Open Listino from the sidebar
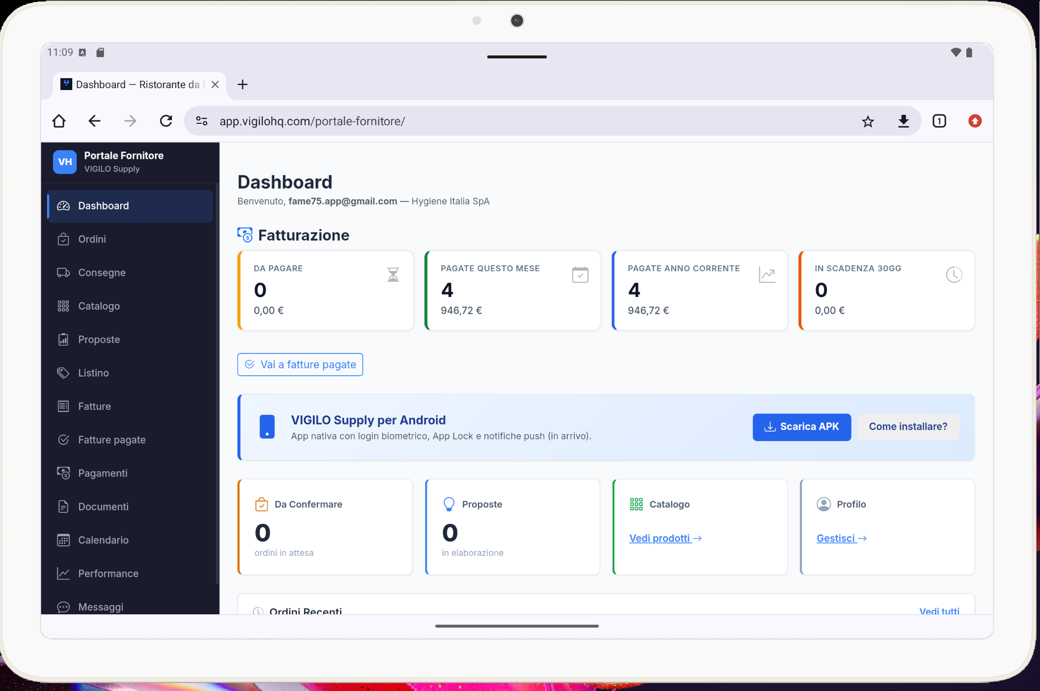The image size is (1040, 691). pos(130,373)
